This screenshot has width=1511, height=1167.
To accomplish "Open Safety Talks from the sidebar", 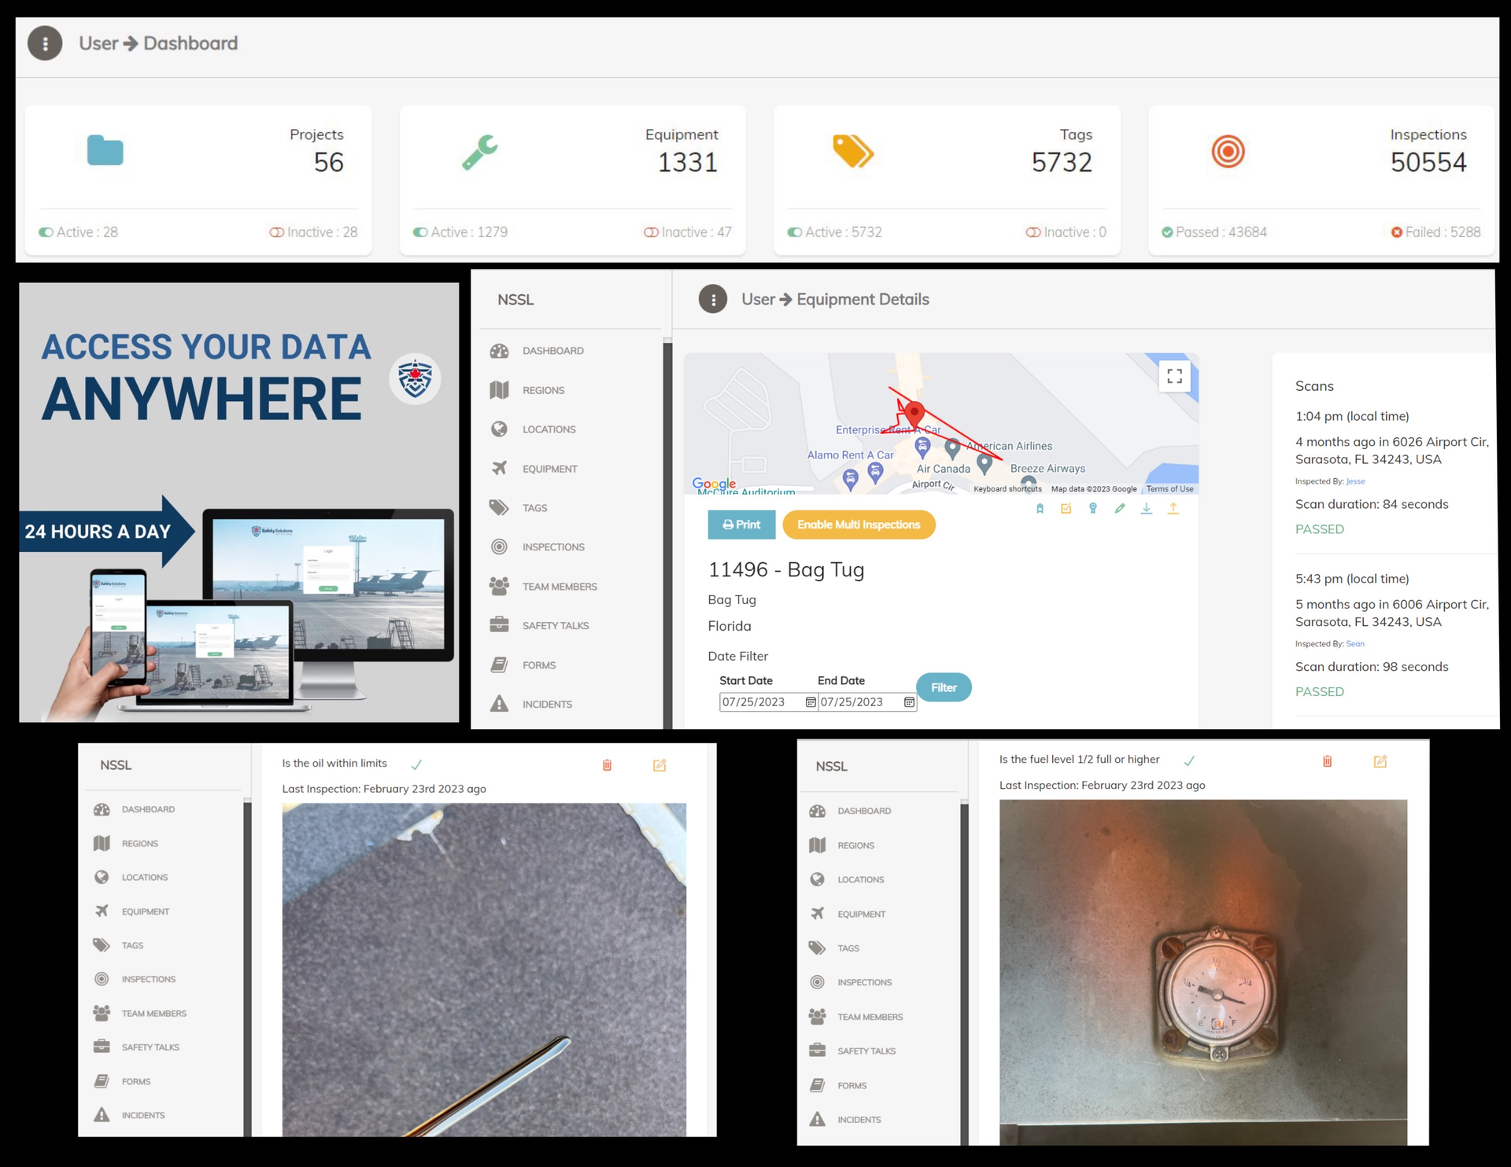I will [555, 625].
